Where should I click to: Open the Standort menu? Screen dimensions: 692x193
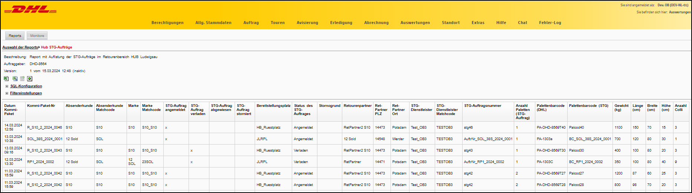(x=451, y=23)
